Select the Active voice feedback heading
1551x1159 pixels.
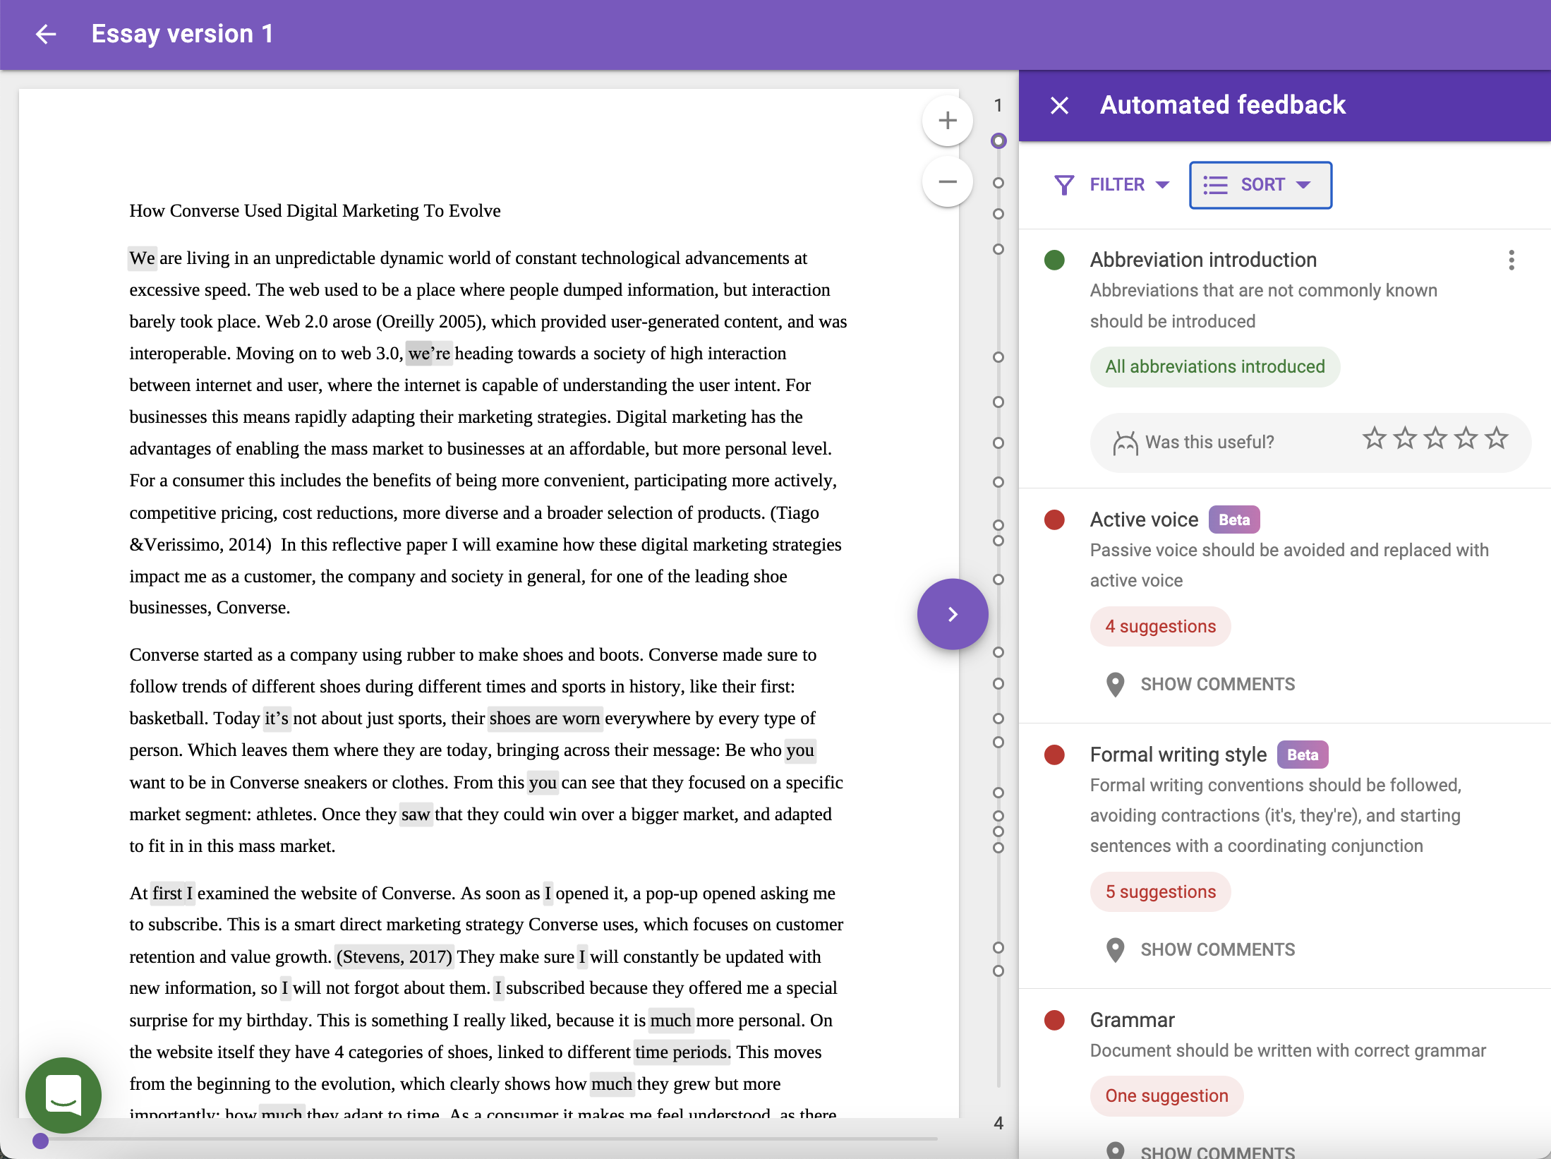[x=1144, y=520]
